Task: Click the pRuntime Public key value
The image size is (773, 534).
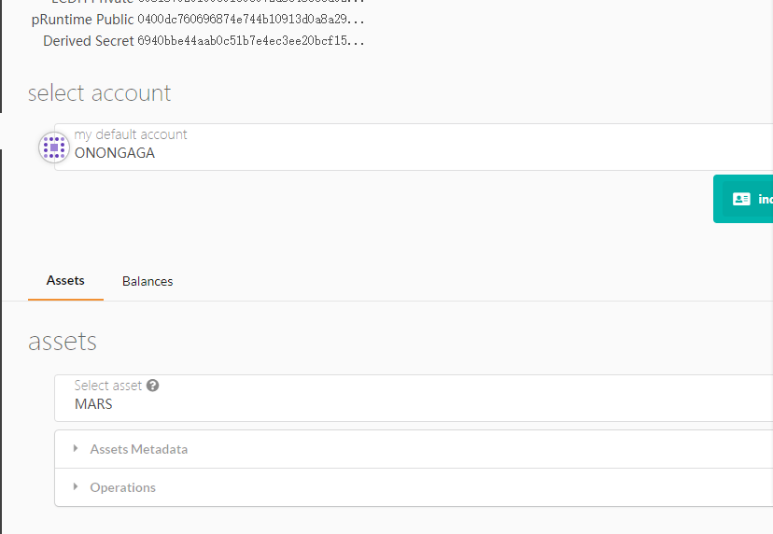Action: 250,20
